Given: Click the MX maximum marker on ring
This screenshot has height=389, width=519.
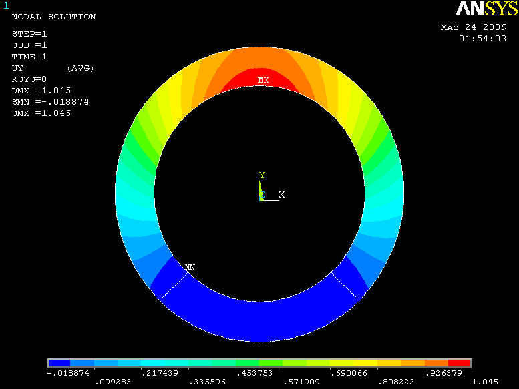Looking at the screenshot, I should [264, 81].
